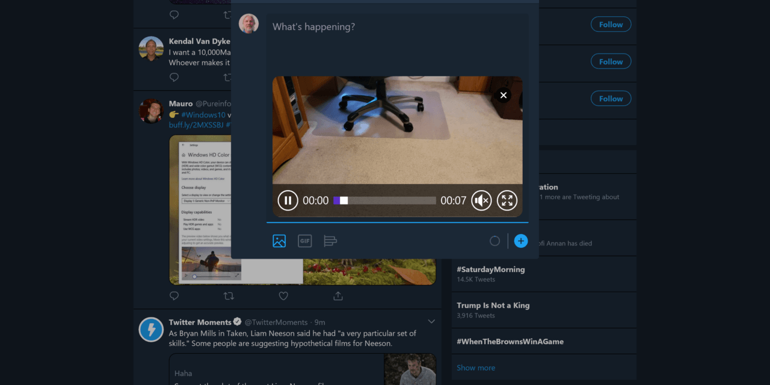Click the first Follow button
This screenshot has height=385, width=770.
coord(611,25)
